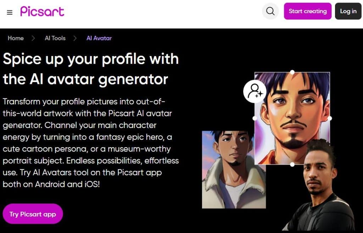The width and height of the screenshot is (363, 233).
Task: Click the AI avatar sparkle person icon
Action: point(255,91)
